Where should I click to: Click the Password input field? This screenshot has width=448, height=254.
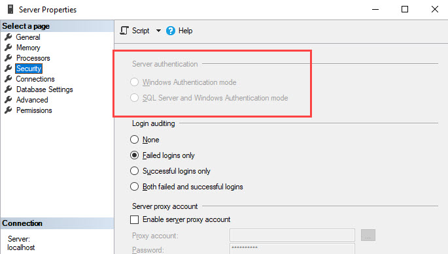click(x=292, y=249)
